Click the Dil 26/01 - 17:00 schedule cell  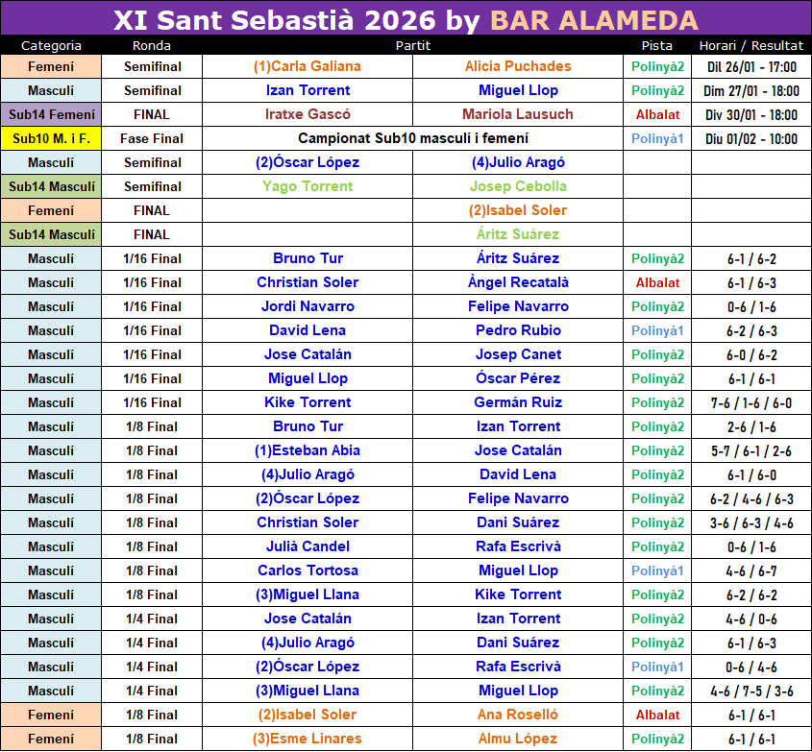[751, 66]
